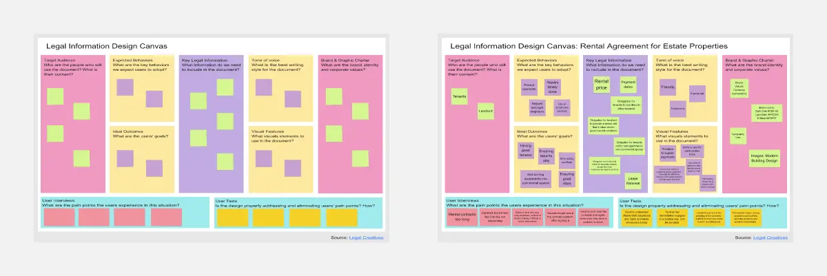Select the 'Visual Features' heading on the Rental Agreement canvas
This screenshot has width=827, height=276.
pyautogui.click(x=671, y=131)
